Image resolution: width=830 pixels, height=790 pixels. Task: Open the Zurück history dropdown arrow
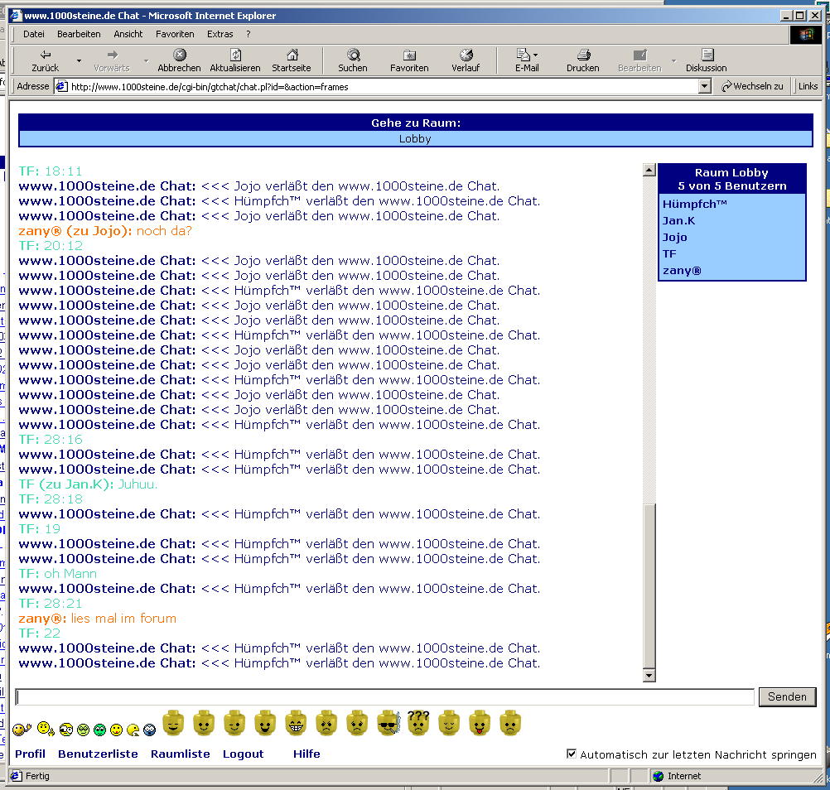coord(79,60)
